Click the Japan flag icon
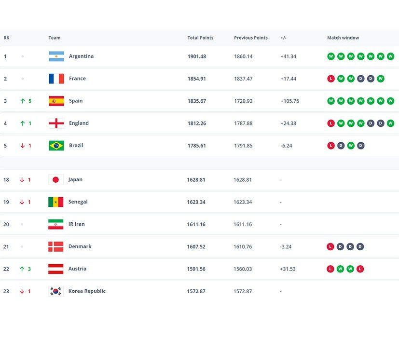This screenshot has height=338, width=399. click(x=55, y=180)
